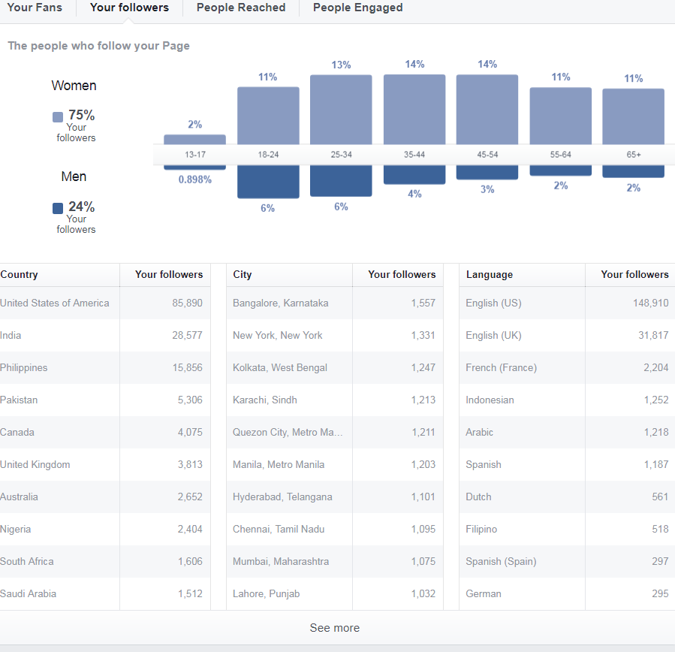The height and width of the screenshot is (652, 675).
Task: Select New York, New York city row
Action: pos(335,336)
